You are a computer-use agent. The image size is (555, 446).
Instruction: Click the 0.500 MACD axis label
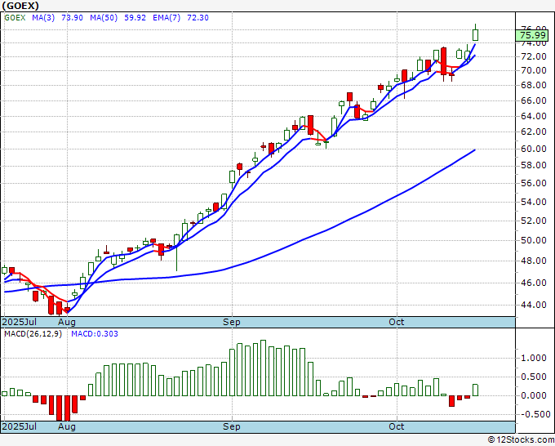coord(534,377)
